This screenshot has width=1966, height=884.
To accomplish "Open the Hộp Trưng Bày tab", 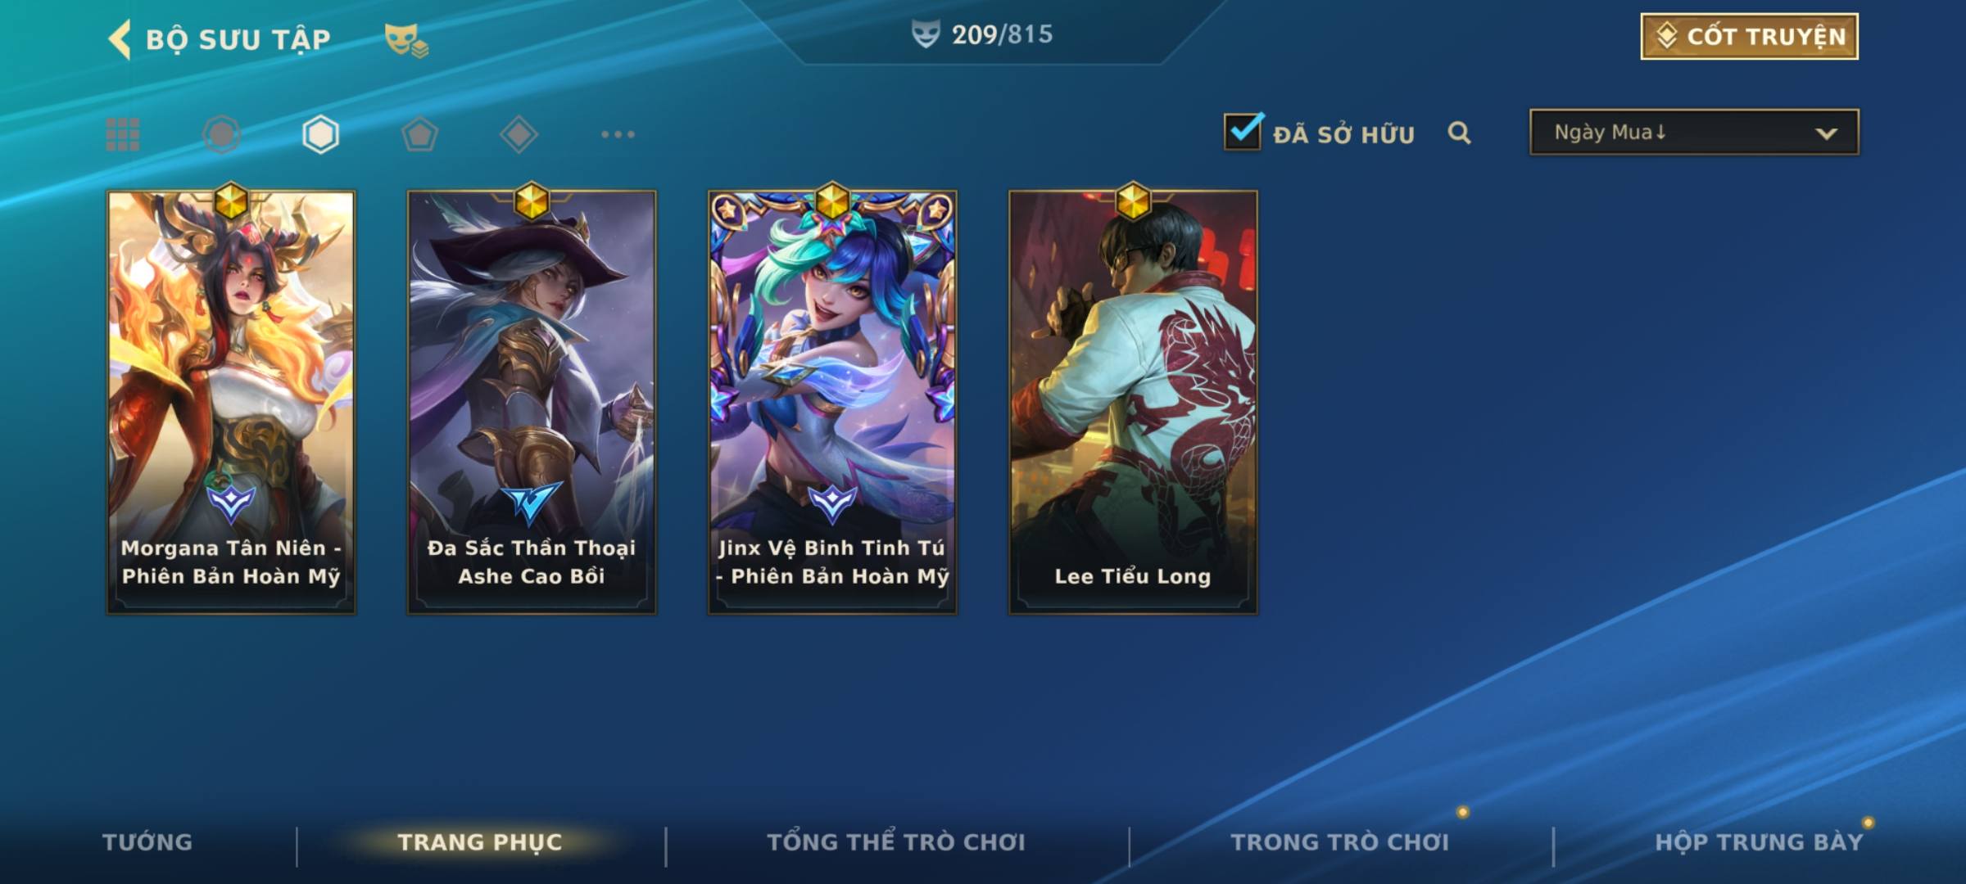I will click(x=1759, y=842).
